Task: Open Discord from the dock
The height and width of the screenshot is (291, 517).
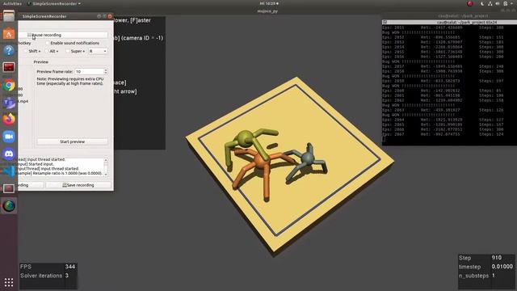Action: (9, 154)
